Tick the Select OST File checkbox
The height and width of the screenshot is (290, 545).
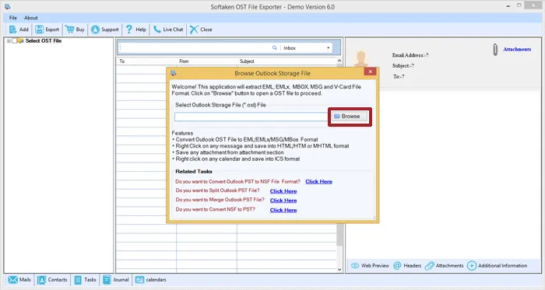pos(14,41)
